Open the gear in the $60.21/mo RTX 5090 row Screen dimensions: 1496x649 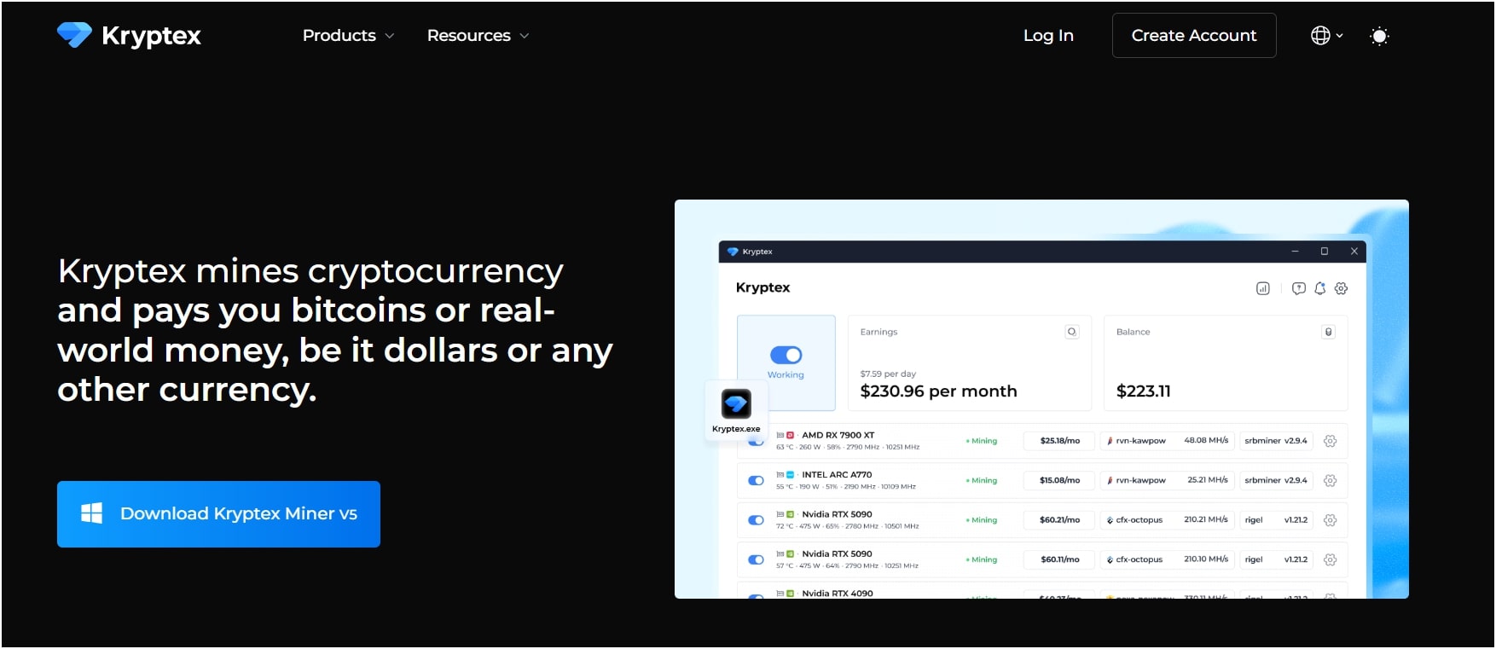(x=1330, y=520)
